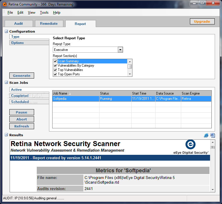This screenshot has height=204, width=222.
Task: Click 'Metrics for Softpedia' heading
Action: point(123,170)
